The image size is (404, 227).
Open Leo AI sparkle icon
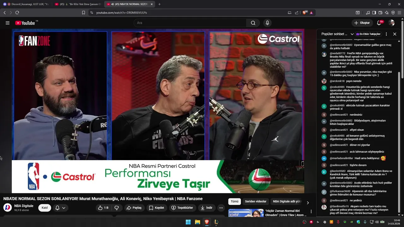(387, 13)
